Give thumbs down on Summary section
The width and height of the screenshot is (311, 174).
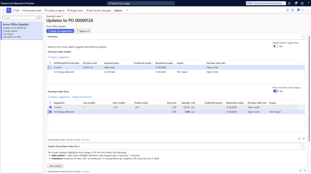coord(304,139)
